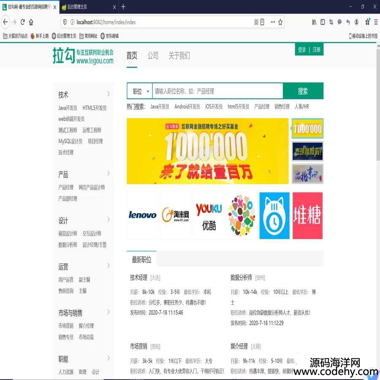380x380 pixels.
Task: Select the 北京 banner thumbnail
Action: pyautogui.click(x=307, y=174)
